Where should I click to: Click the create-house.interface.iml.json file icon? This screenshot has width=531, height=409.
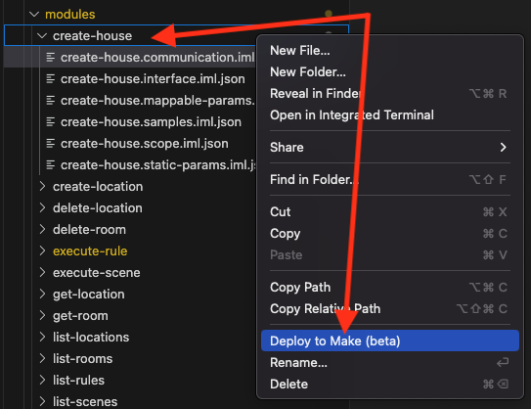(51, 79)
